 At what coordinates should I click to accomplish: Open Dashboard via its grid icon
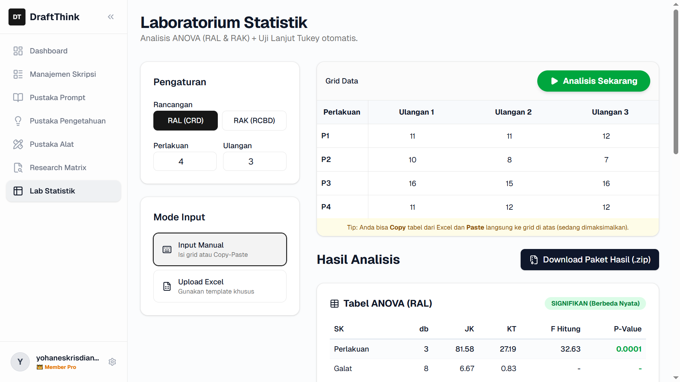18,51
